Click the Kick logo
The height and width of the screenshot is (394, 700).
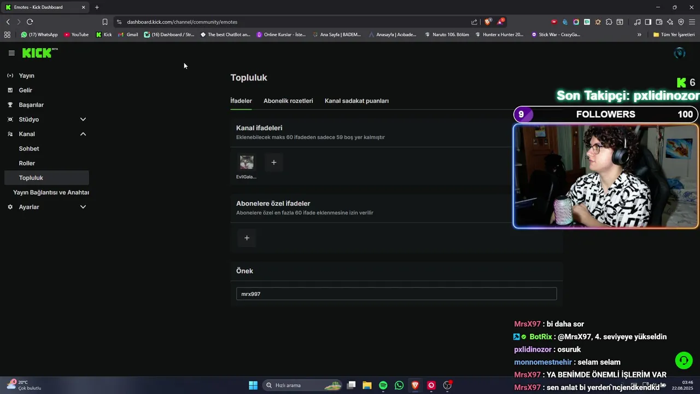pos(40,53)
